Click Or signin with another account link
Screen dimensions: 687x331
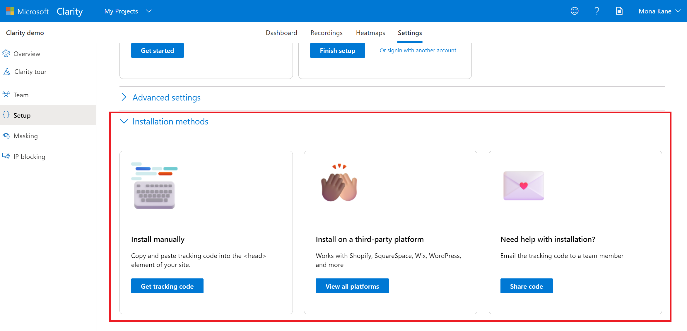(418, 50)
